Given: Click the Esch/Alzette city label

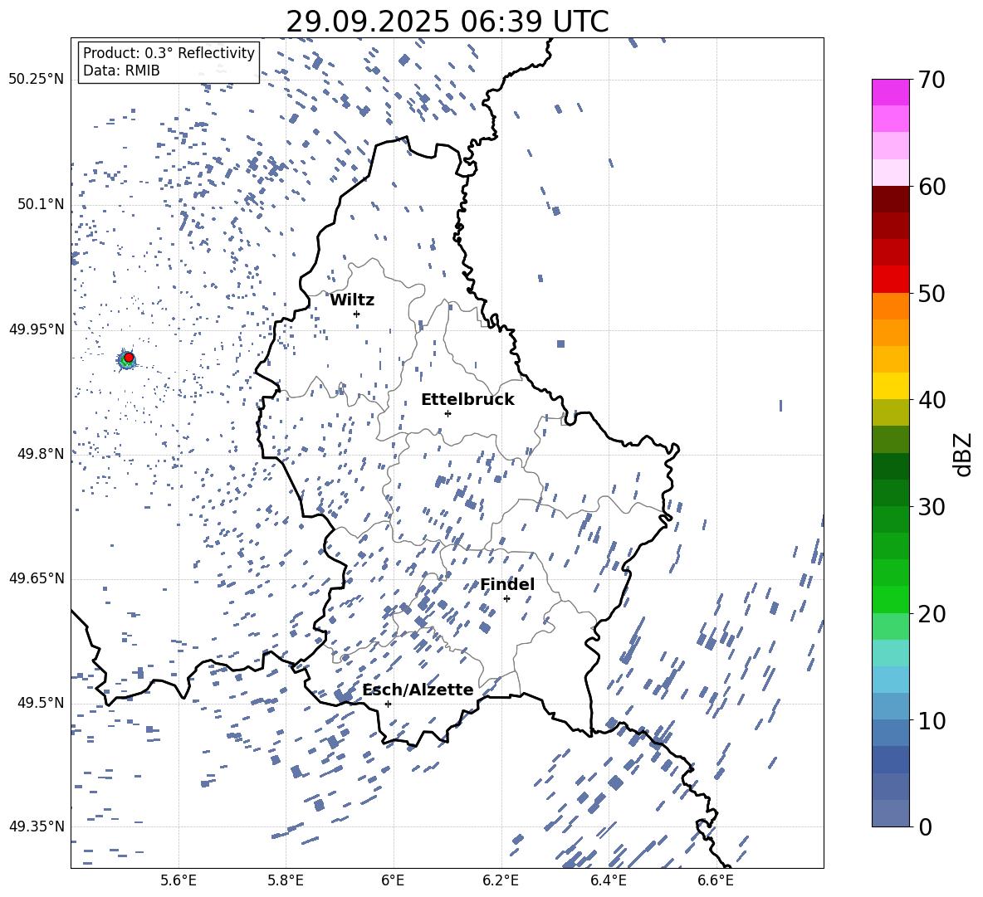Looking at the screenshot, I should pyautogui.click(x=418, y=690).
